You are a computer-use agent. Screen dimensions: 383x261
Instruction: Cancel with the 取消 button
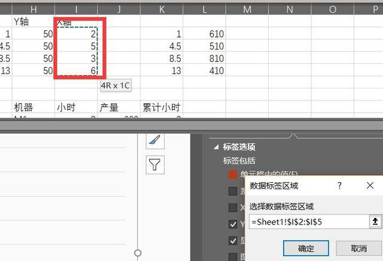tap(358, 248)
